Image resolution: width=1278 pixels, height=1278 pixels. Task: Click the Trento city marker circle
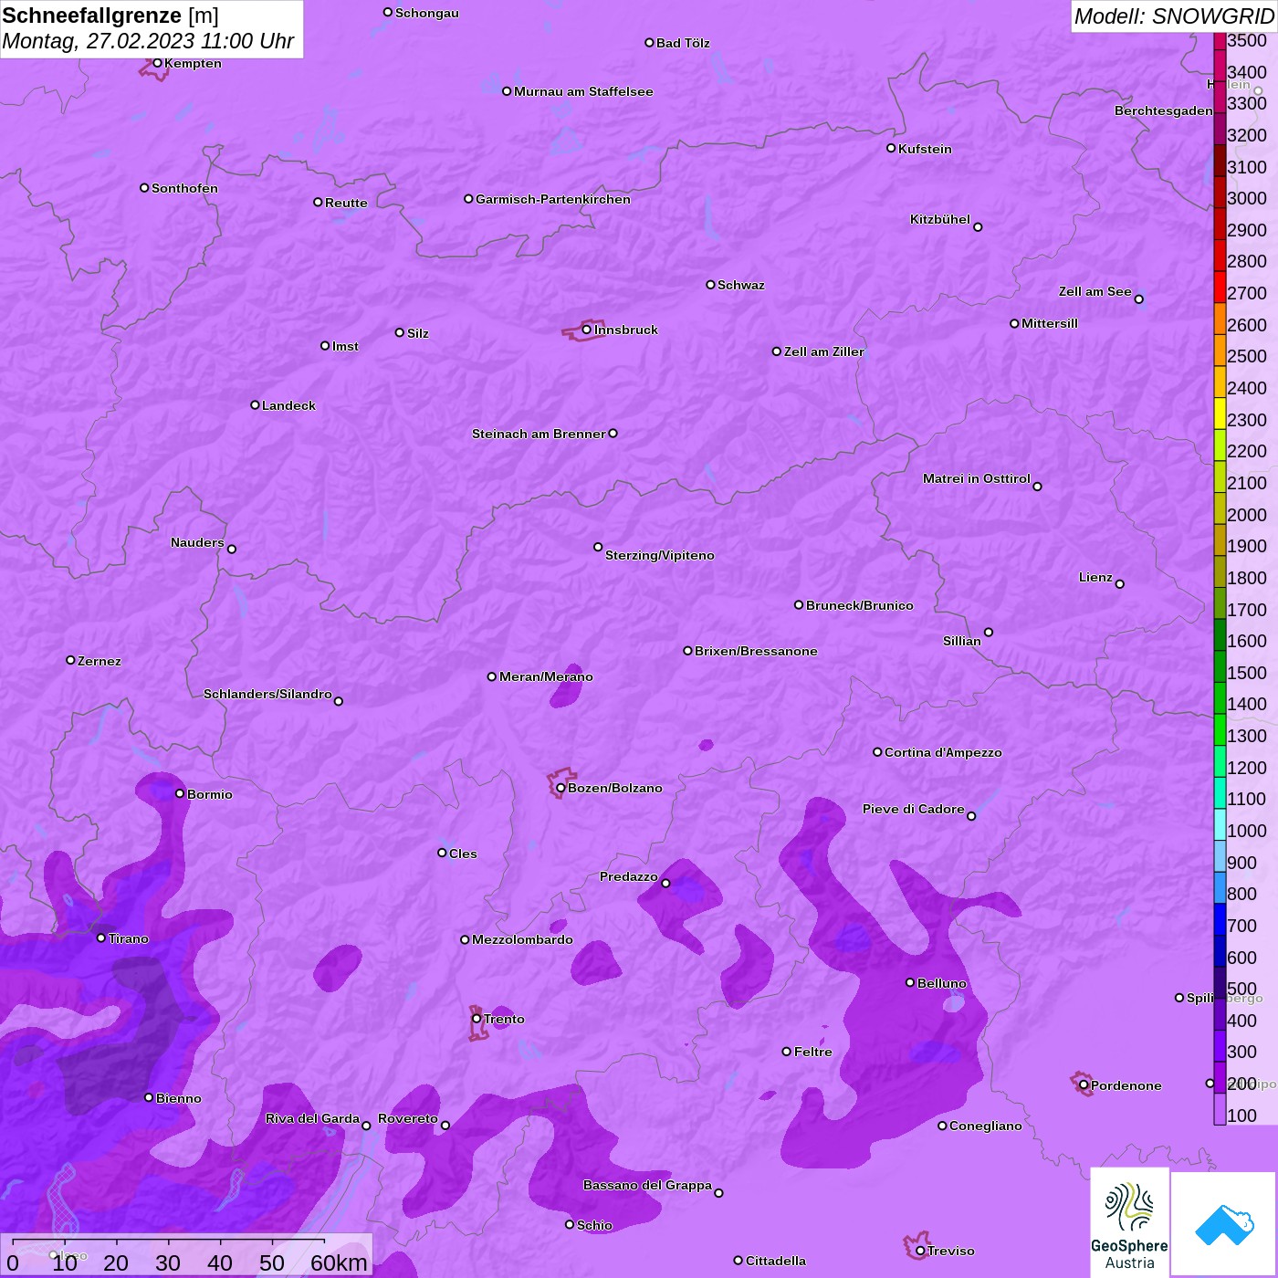point(477,1019)
